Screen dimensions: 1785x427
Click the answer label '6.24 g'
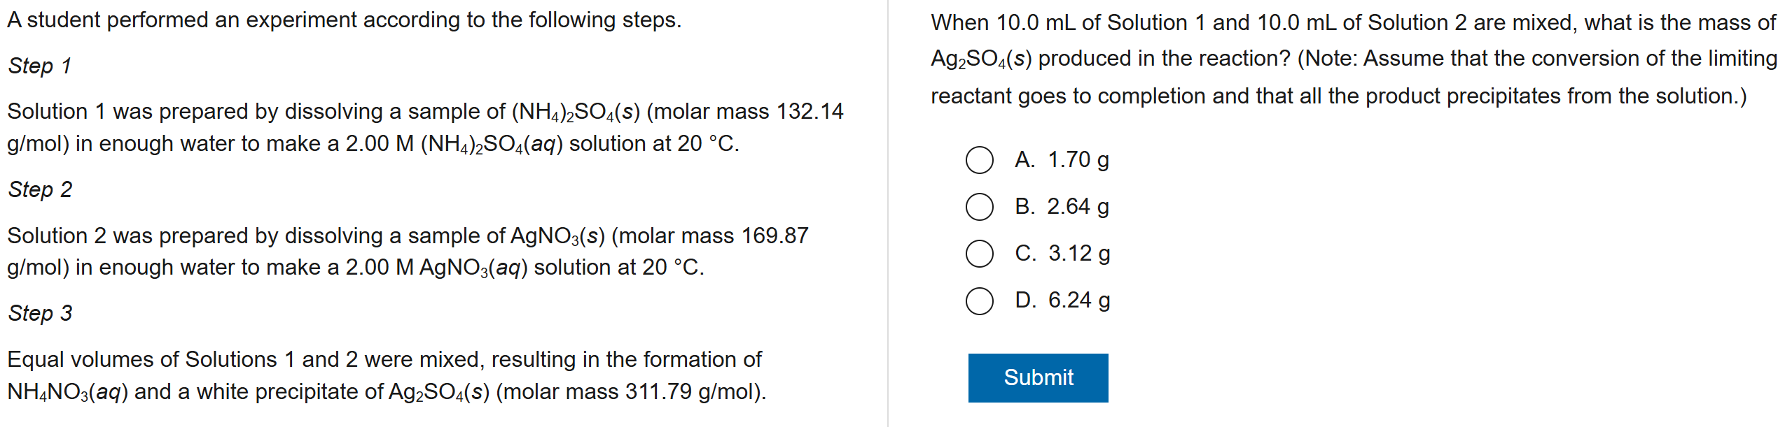coord(1079,301)
